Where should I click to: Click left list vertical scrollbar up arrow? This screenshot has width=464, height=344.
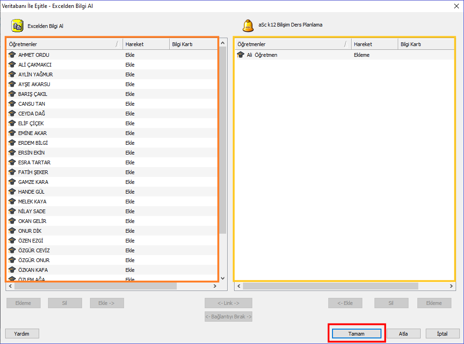(223, 43)
